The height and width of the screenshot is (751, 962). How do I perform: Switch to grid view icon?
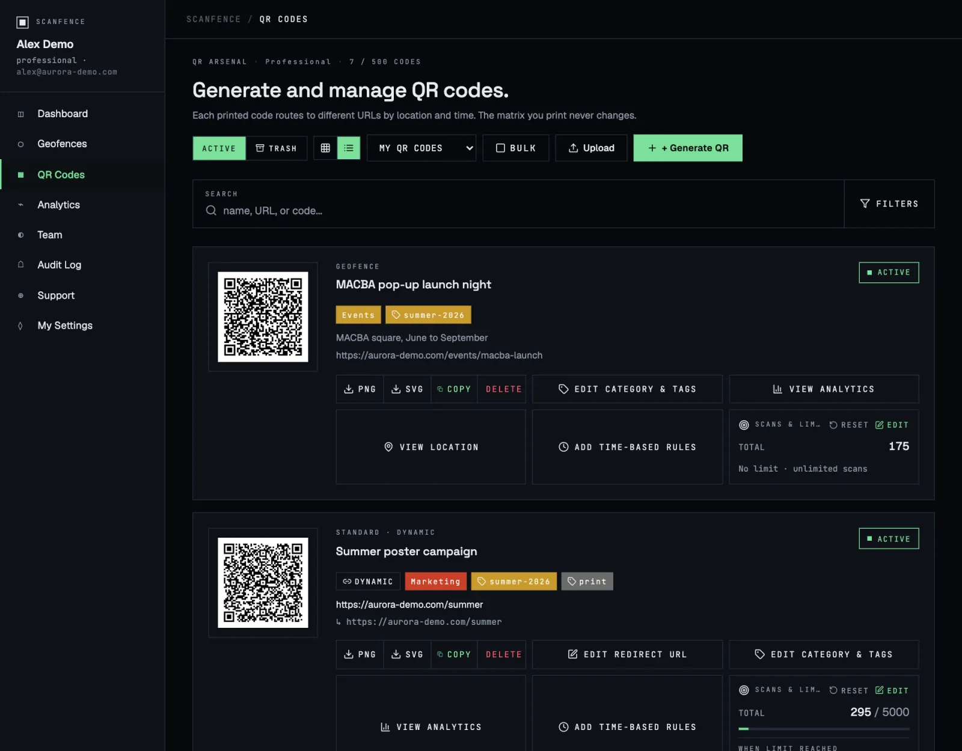(x=325, y=148)
